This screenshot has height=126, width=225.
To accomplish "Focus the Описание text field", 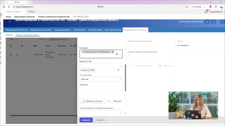I will coord(101,89).
